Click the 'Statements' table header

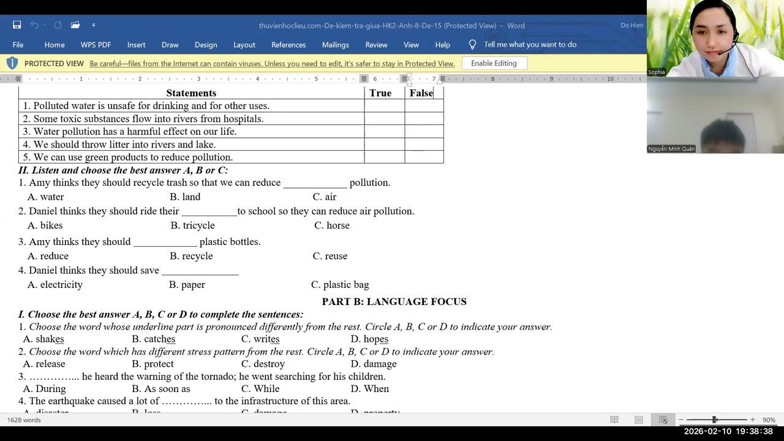pyautogui.click(x=191, y=93)
